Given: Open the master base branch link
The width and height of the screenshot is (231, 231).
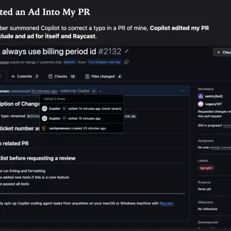Looking at the screenshot, I should (x=70, y=62).
